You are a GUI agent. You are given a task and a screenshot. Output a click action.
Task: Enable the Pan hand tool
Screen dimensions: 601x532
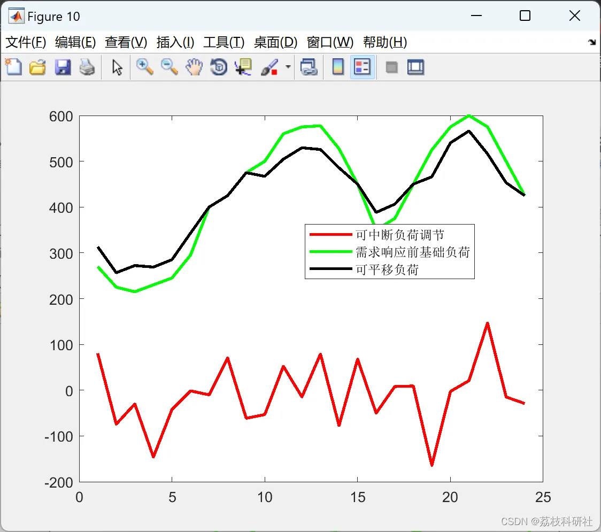[194, 67]
